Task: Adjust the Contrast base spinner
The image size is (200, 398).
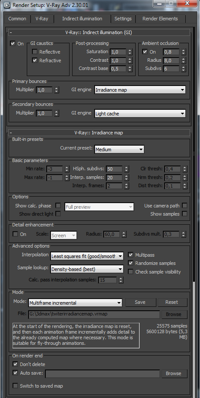Action: (x=130, y=69)
